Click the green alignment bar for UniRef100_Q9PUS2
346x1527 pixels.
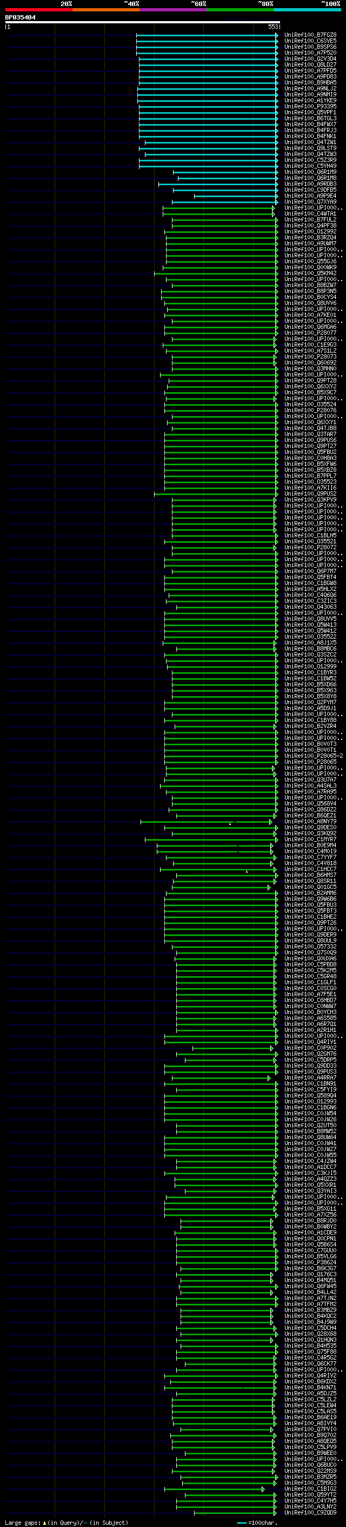pyautogui.click(x=216, y=494)
